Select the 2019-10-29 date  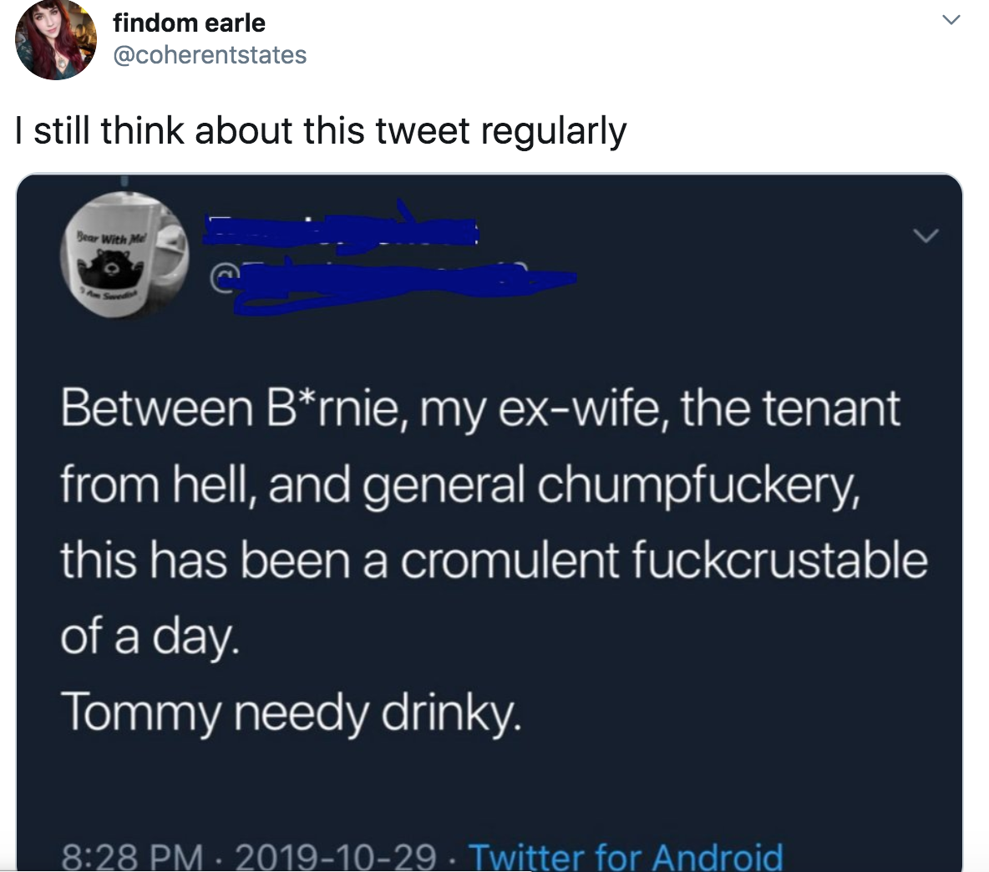click(x=336, y=857)
